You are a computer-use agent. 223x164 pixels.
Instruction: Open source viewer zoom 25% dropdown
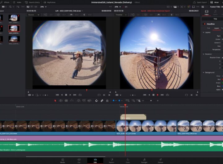43,7
